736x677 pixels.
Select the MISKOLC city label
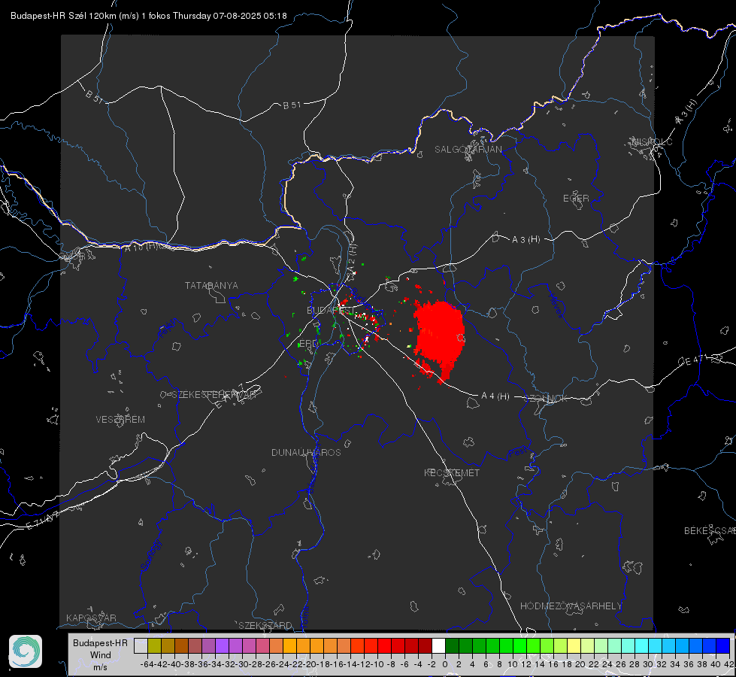[x=652, y=141]
